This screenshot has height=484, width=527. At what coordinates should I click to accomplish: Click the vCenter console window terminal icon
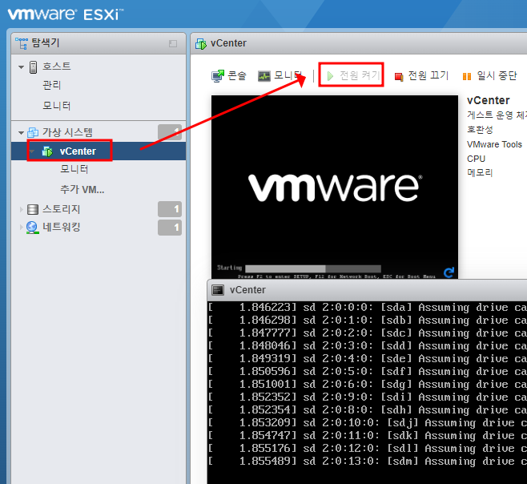[x=218, y=290]
